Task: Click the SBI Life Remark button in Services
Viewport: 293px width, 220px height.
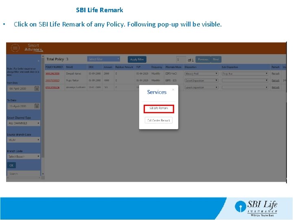Action: [159, 109]
